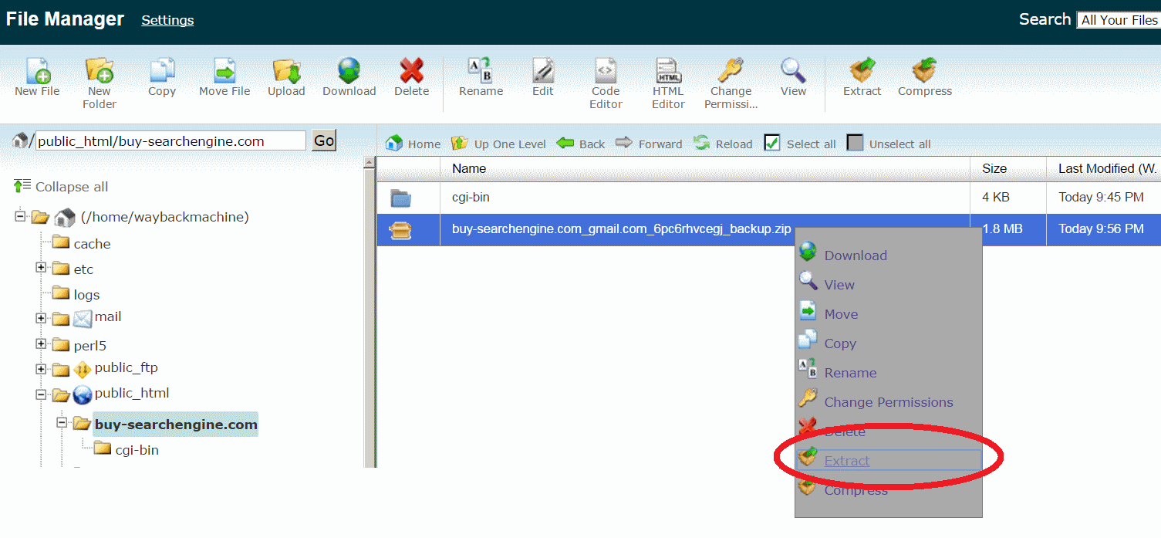
Task: Open the Code Editor tool
Action: pos(606,72)
